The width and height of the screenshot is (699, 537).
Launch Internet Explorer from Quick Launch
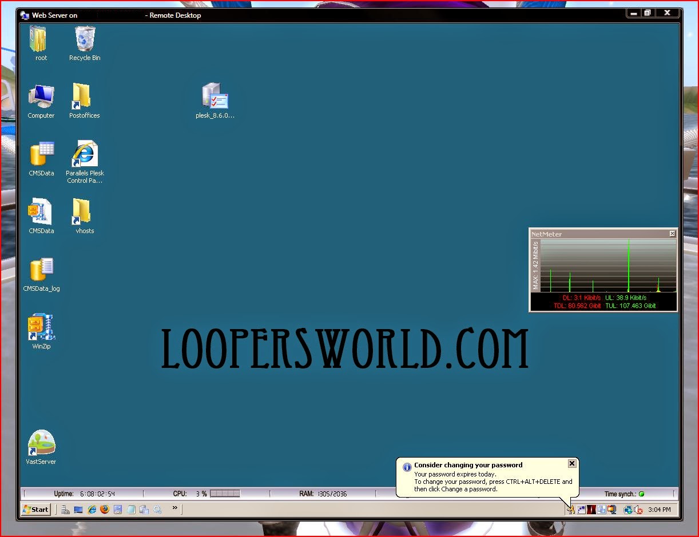pyautogui.click(x=92, y=509)
